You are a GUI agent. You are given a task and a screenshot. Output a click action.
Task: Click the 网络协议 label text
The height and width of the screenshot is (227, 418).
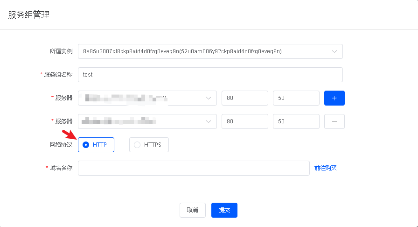(61, 145)
